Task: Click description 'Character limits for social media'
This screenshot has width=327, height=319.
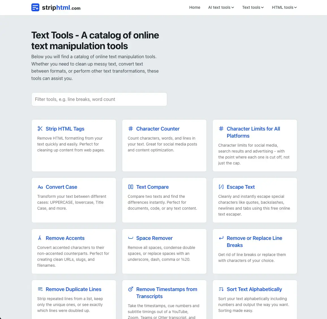Action: (x=254, y=154)
